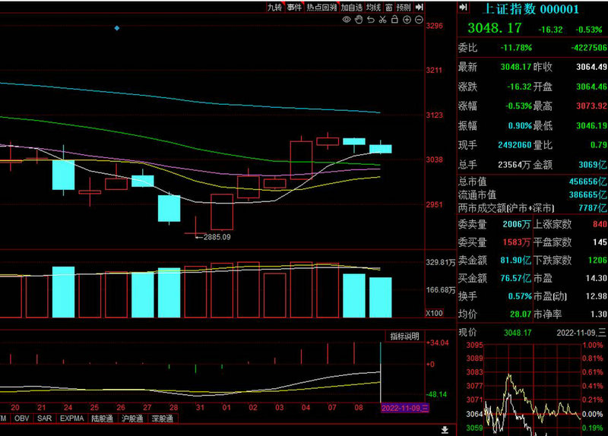Switch to the EXPMA indicator tab
608x436 pixels.
pos(72,419)
